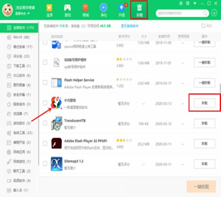The height and width of the screenshot is (197, 221).
Task: Click the 20.2 MB size value
Action: [x=144, y=144]
